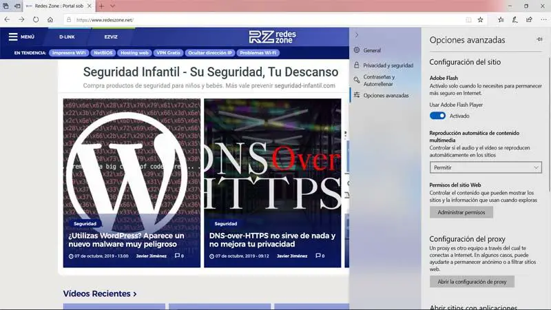Image resolution: width=551 pixels, height=310 pixels.
Task: Open DNS-over-HTTPS no sirve de nada headline
Action: point(272,240)
